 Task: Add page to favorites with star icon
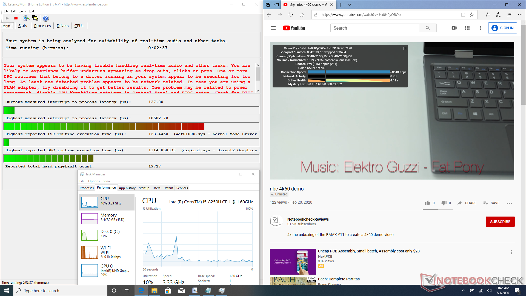point(472,15)
